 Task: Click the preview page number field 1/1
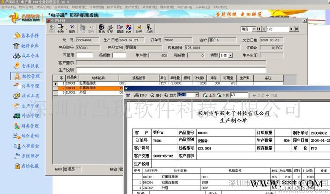coord(239,95)
